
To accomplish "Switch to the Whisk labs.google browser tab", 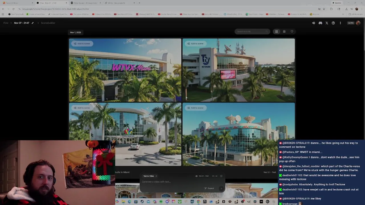I will pos(119,3).
